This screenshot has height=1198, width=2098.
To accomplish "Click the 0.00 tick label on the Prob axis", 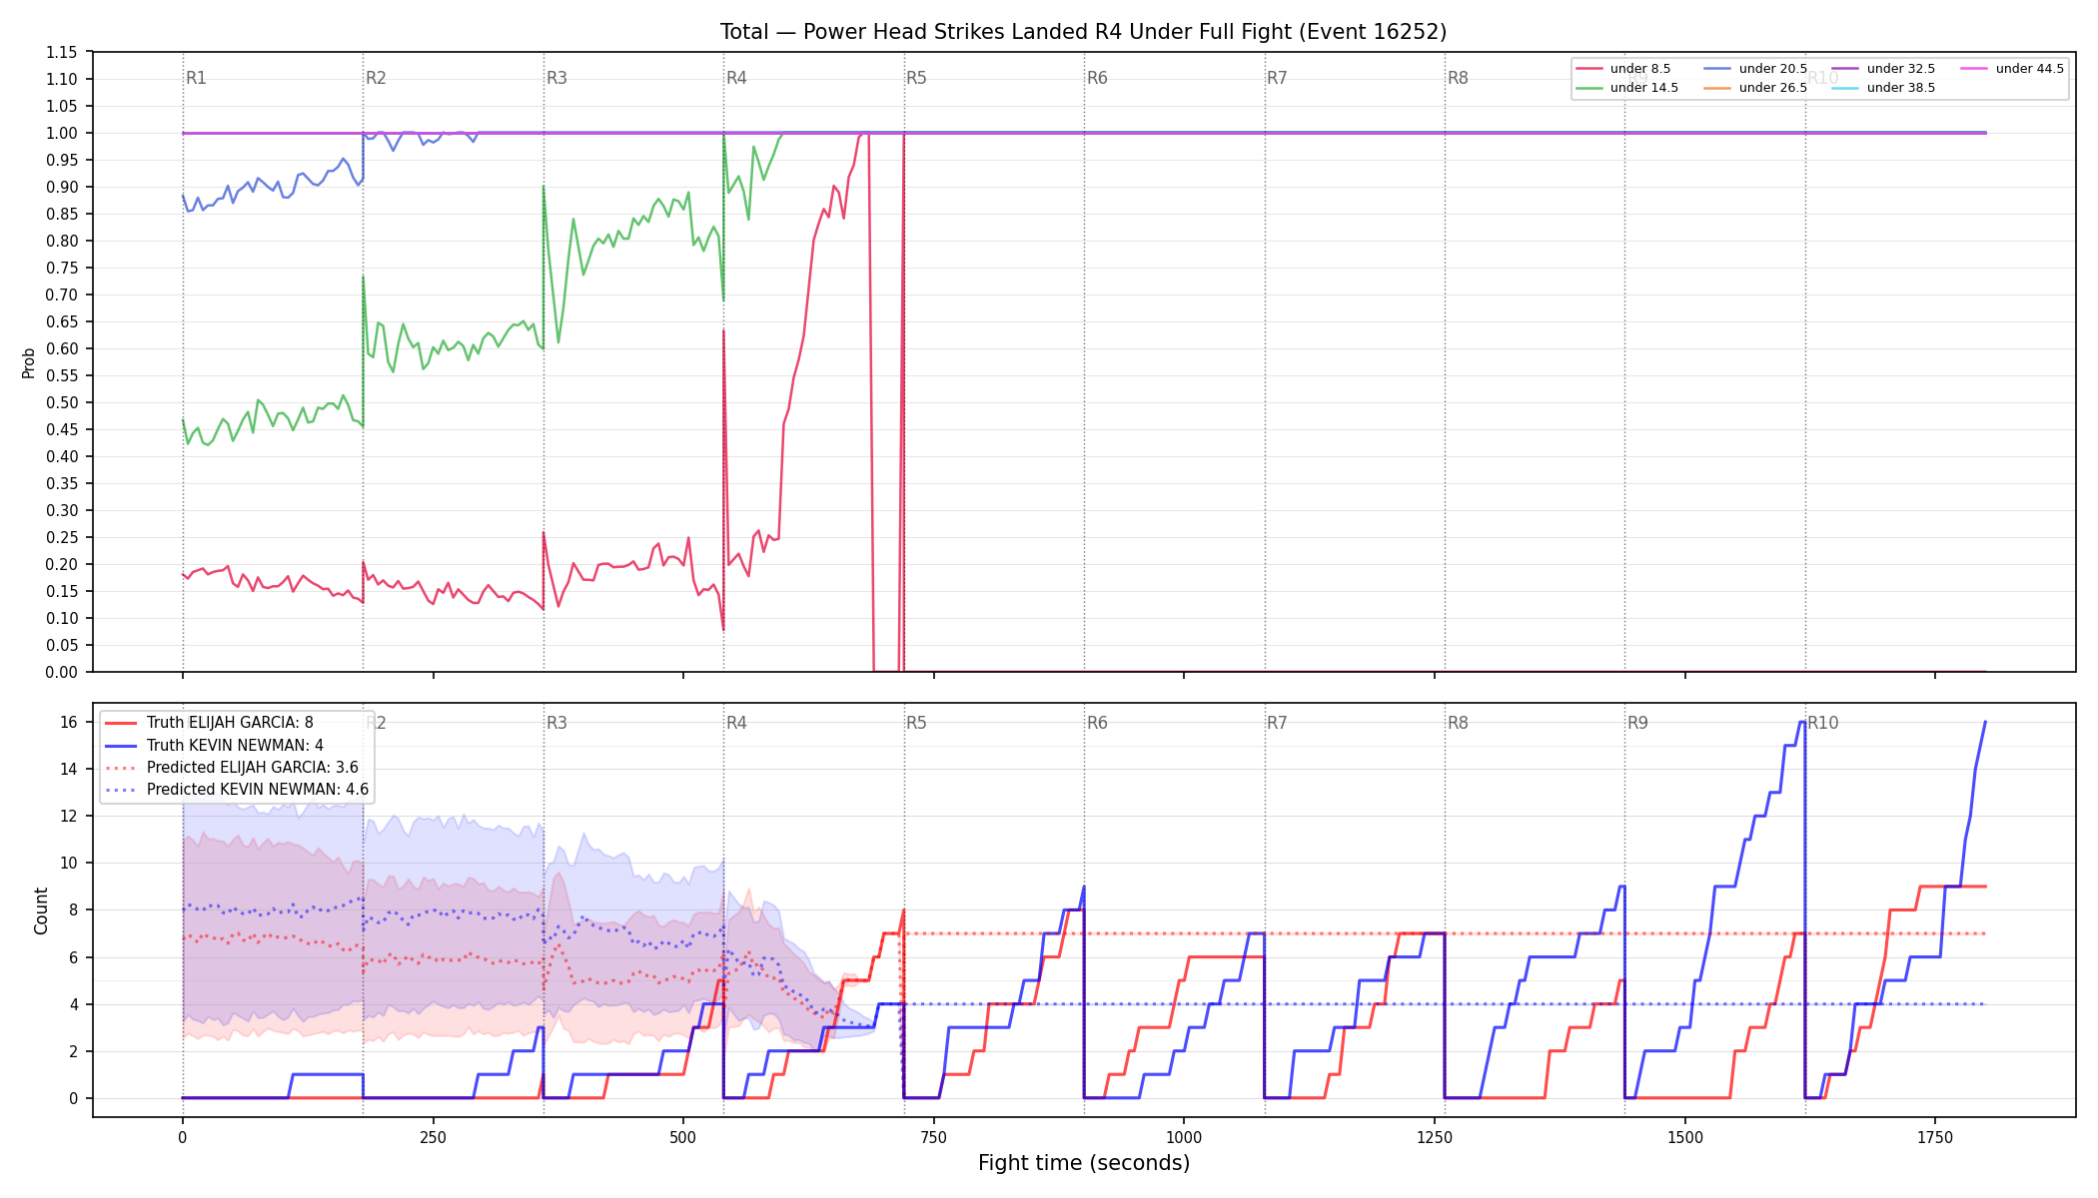I will click(61, 673).
